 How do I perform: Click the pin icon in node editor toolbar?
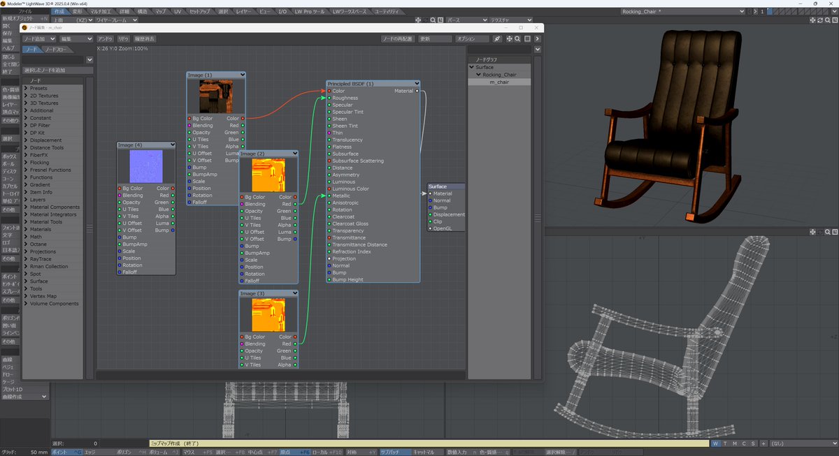coord(497,38)
